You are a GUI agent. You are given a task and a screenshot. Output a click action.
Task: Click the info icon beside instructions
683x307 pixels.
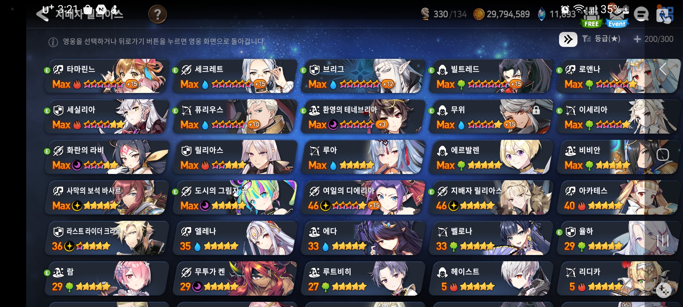point(53,42)
